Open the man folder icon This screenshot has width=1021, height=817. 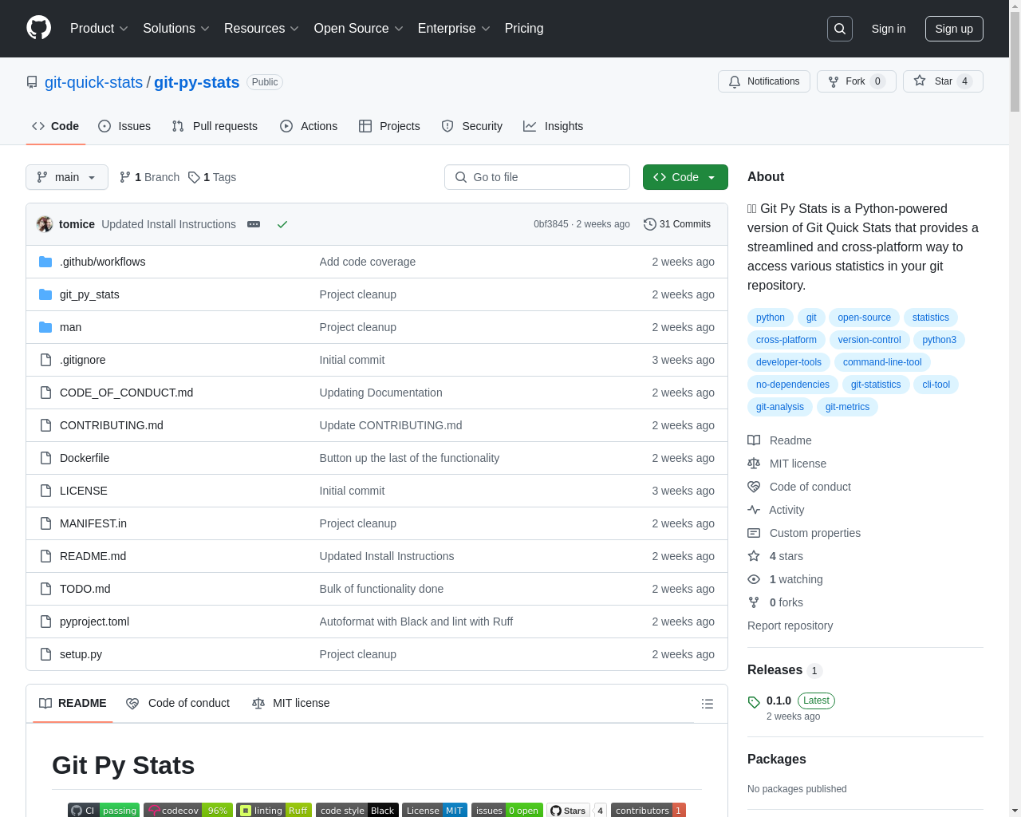pos(45,327)
